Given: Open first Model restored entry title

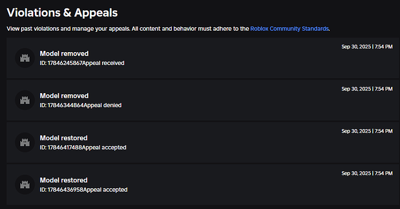Looking at the screenshot, I should pyautogui.click(x=64, y=138).
